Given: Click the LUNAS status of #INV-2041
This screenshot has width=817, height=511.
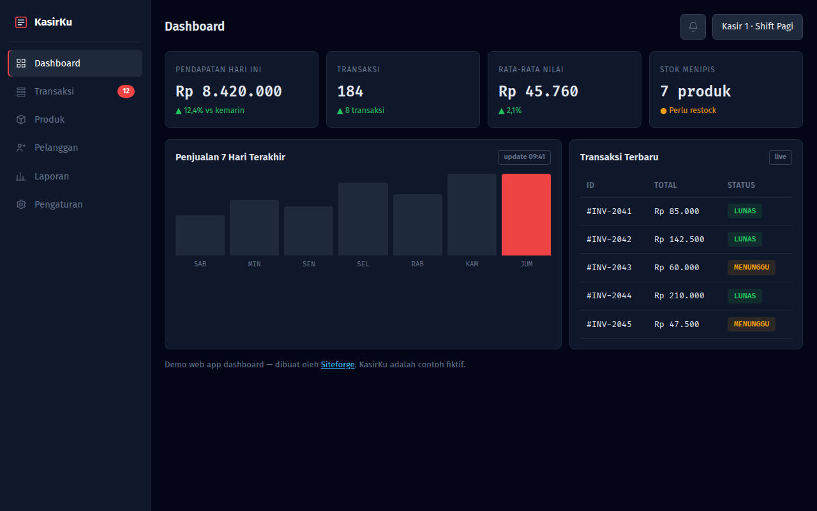Looking at the screenshot, I should click(745, 211).
